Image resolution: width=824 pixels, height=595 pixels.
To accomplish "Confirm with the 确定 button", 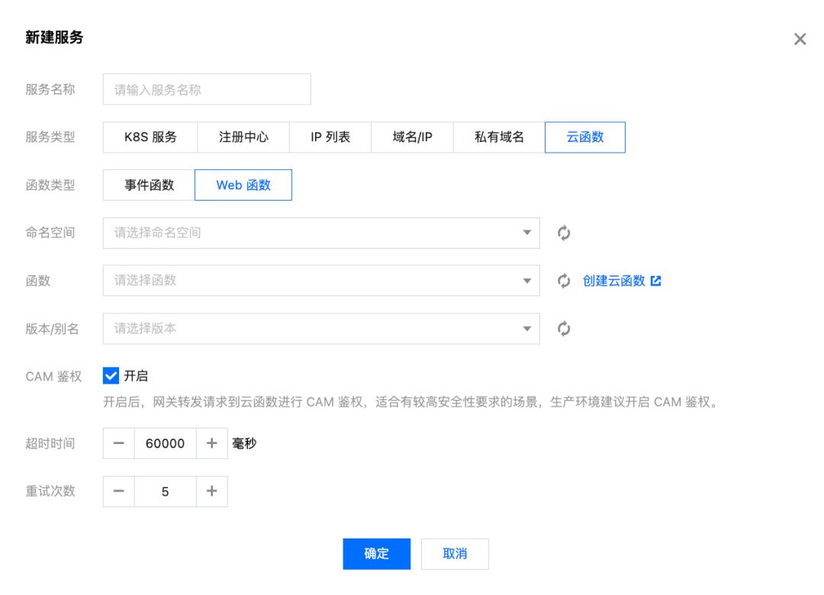I will (377, 554).
